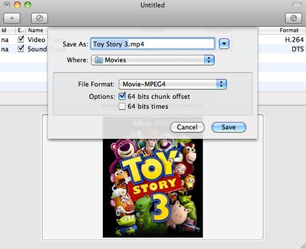This screenshot has width=306, height=249.
Task: Disable 64 bits chunk offset option
Action: [122, 96]
